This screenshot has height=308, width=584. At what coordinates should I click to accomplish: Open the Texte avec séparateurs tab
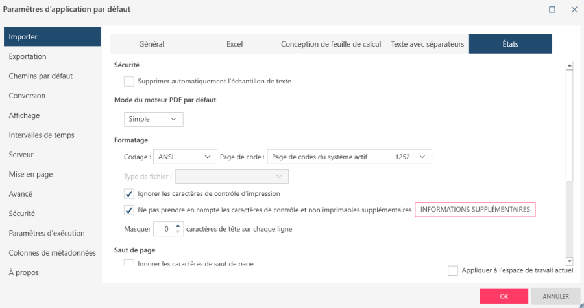coord(427,44)
